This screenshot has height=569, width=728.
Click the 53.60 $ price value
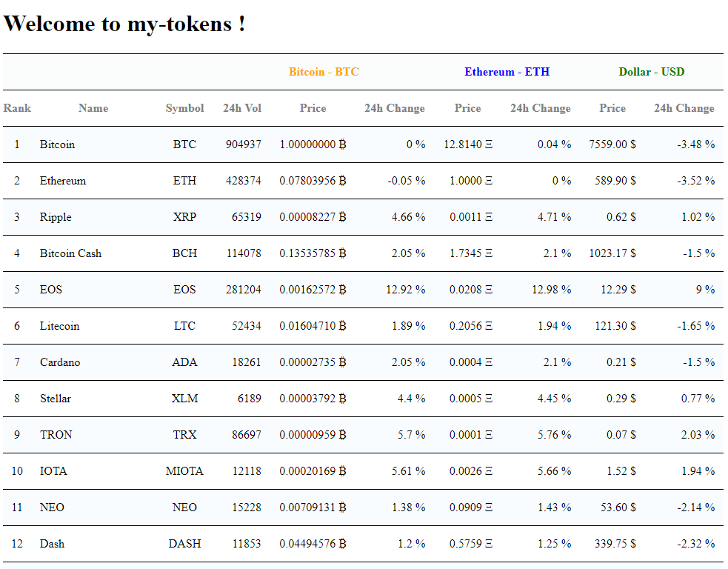(x=618, y=508)
